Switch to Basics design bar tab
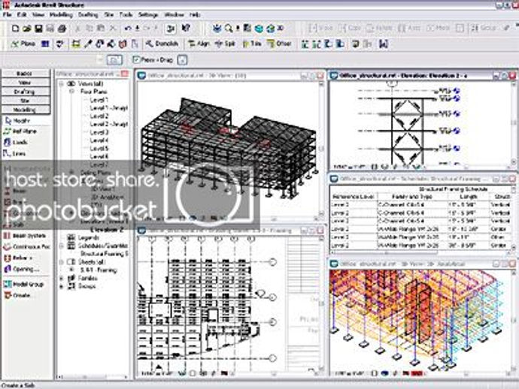 click(x=26, y=74)
